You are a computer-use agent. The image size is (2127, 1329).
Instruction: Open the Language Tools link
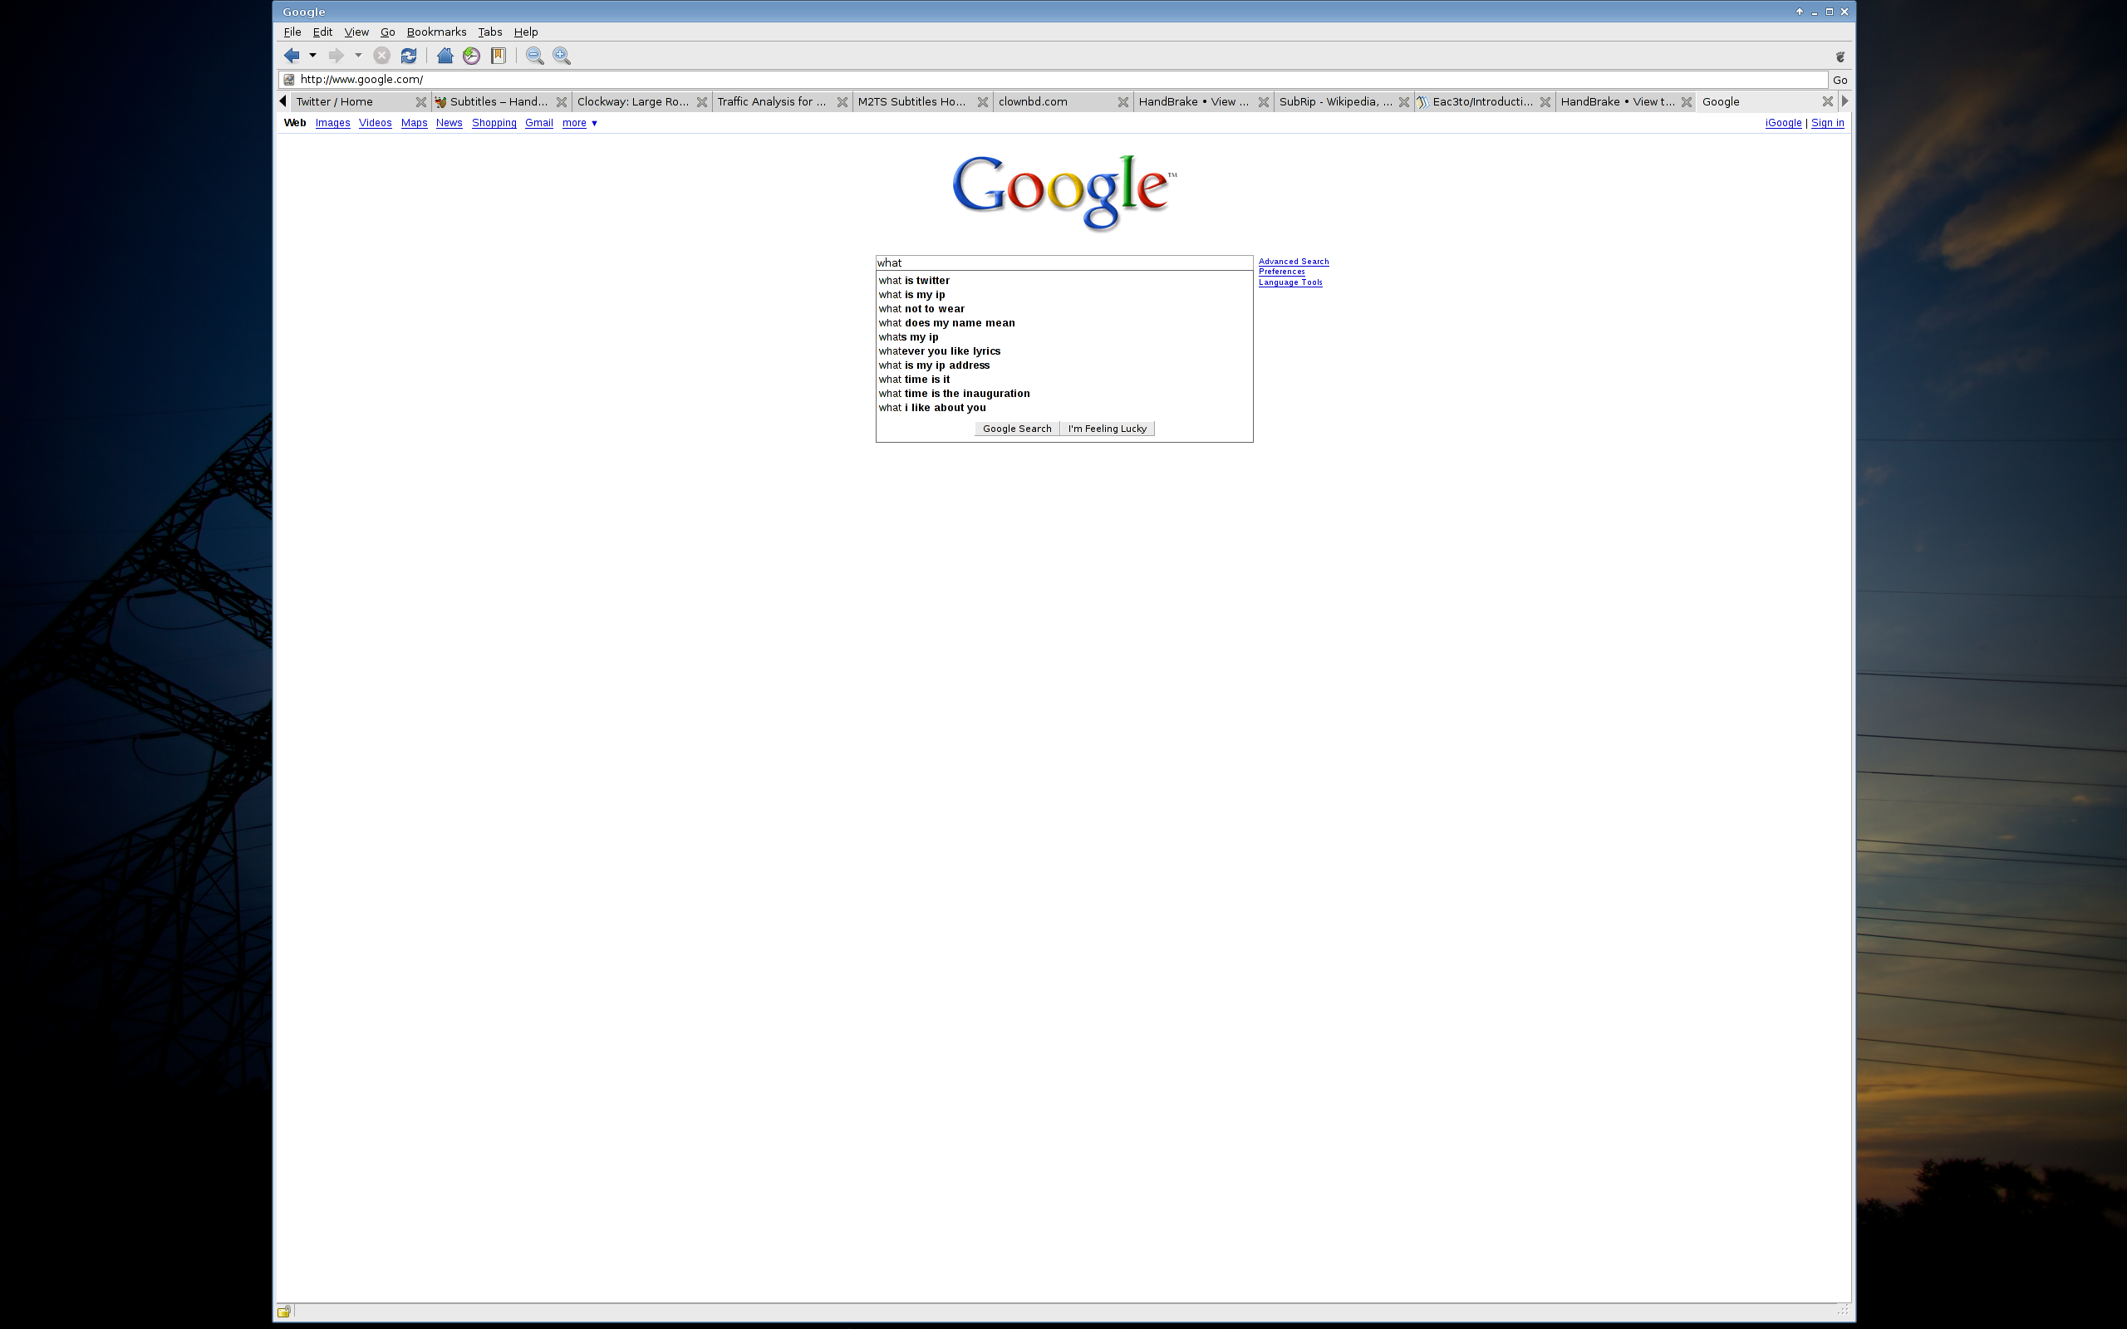1290,282
